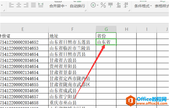Click the distributed alignment icon
This screenshot has height=108, width=169.
41,5
